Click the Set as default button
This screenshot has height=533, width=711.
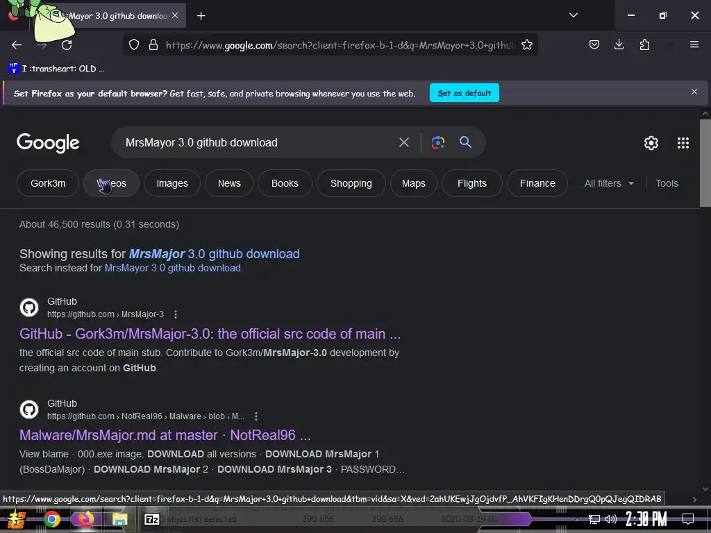465,93
